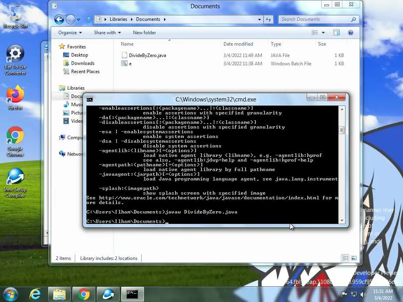The height and width of the screenshot is (302, 403).
Task: Change view using the view icon
Action: pos(315,33)
